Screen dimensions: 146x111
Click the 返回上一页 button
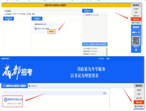click(136, 32)
